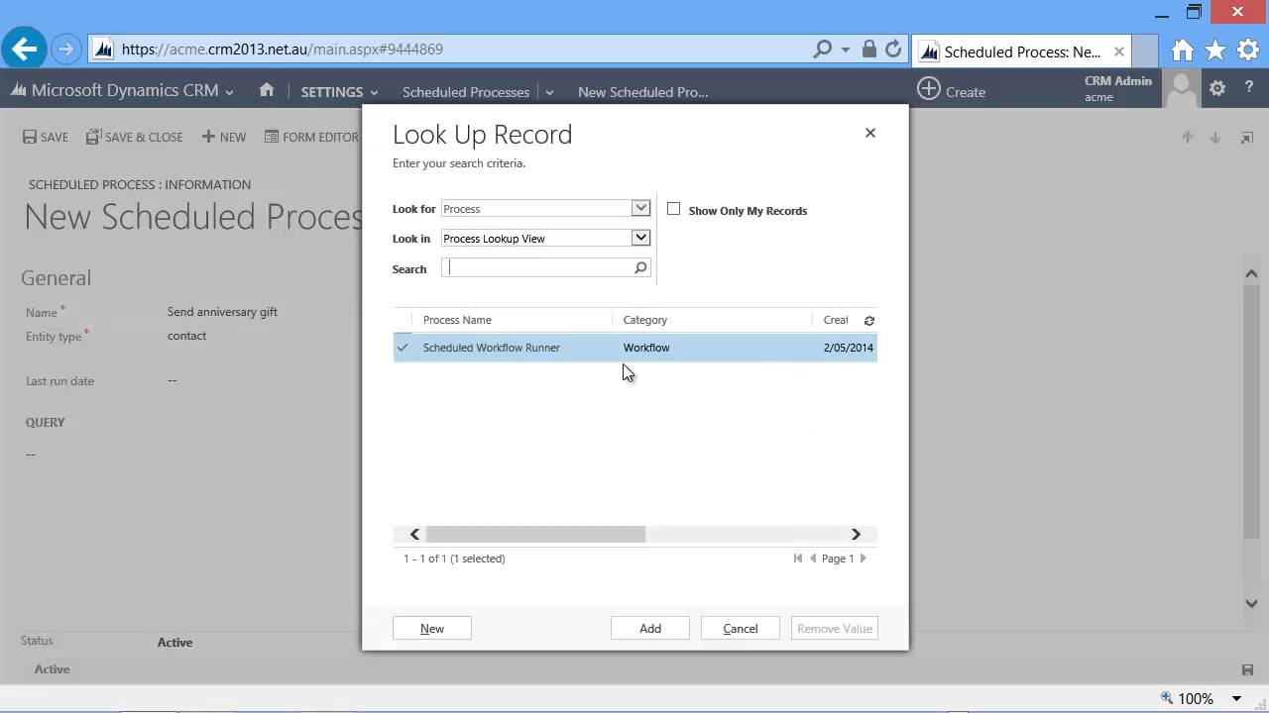Viewport: 1269px width, 713px height.
Task: Refresh the lookup grid list
Action: click(x=869, y=321)
